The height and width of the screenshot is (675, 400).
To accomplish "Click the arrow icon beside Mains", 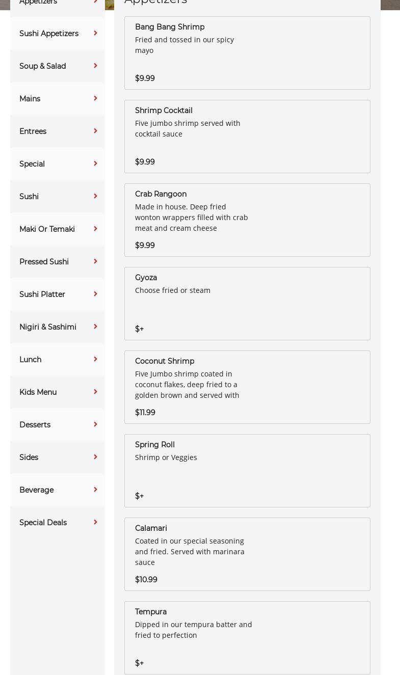I will [95, 98].
